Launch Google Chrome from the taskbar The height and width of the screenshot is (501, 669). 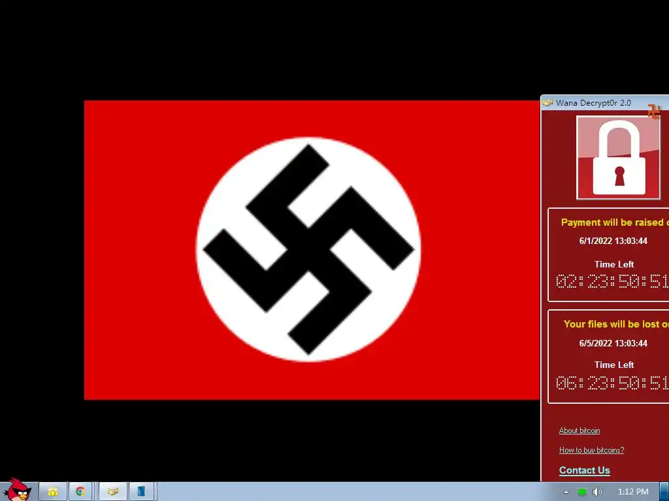(x=80, y=492)
